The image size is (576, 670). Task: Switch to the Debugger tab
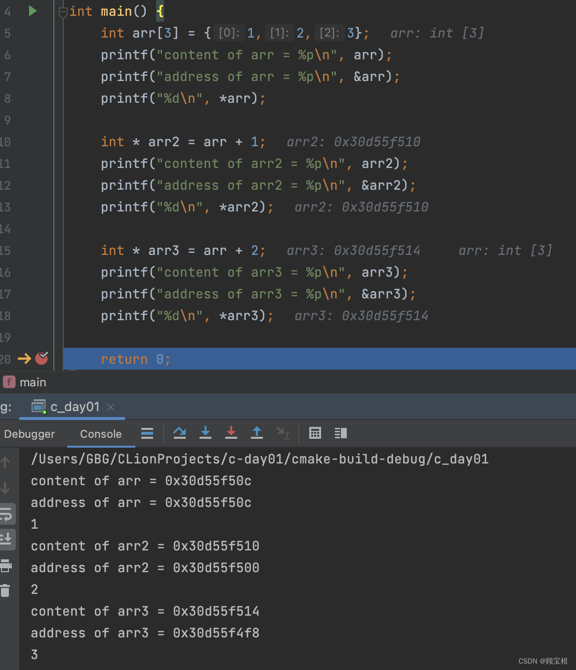tap(29, 434)
